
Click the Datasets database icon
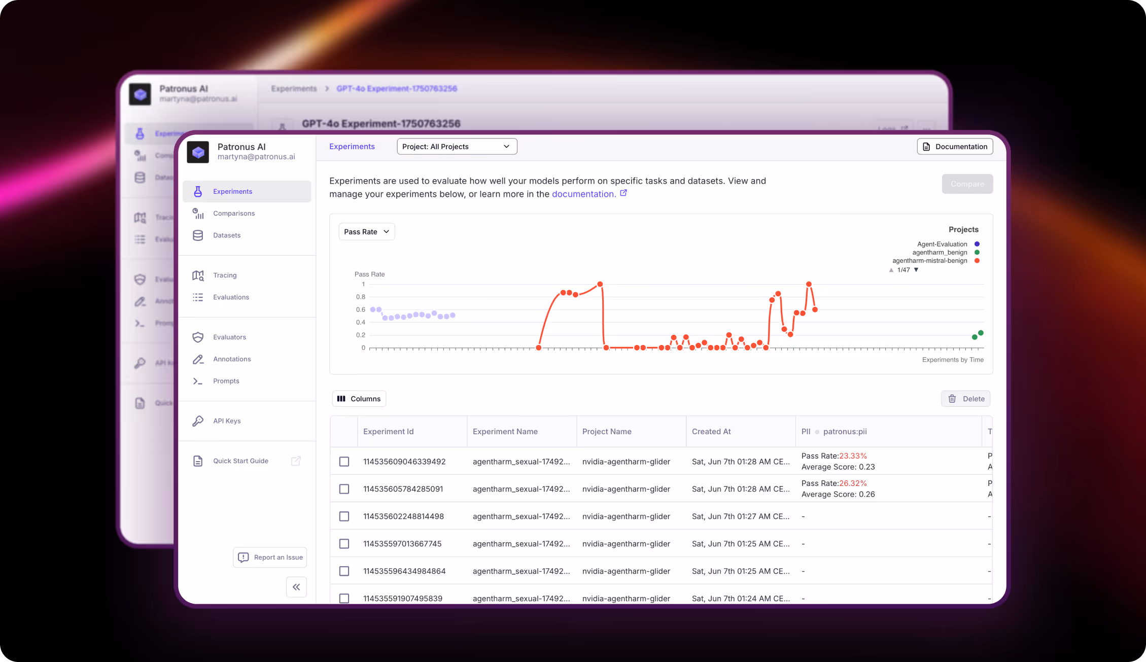[x=198, y=235]
